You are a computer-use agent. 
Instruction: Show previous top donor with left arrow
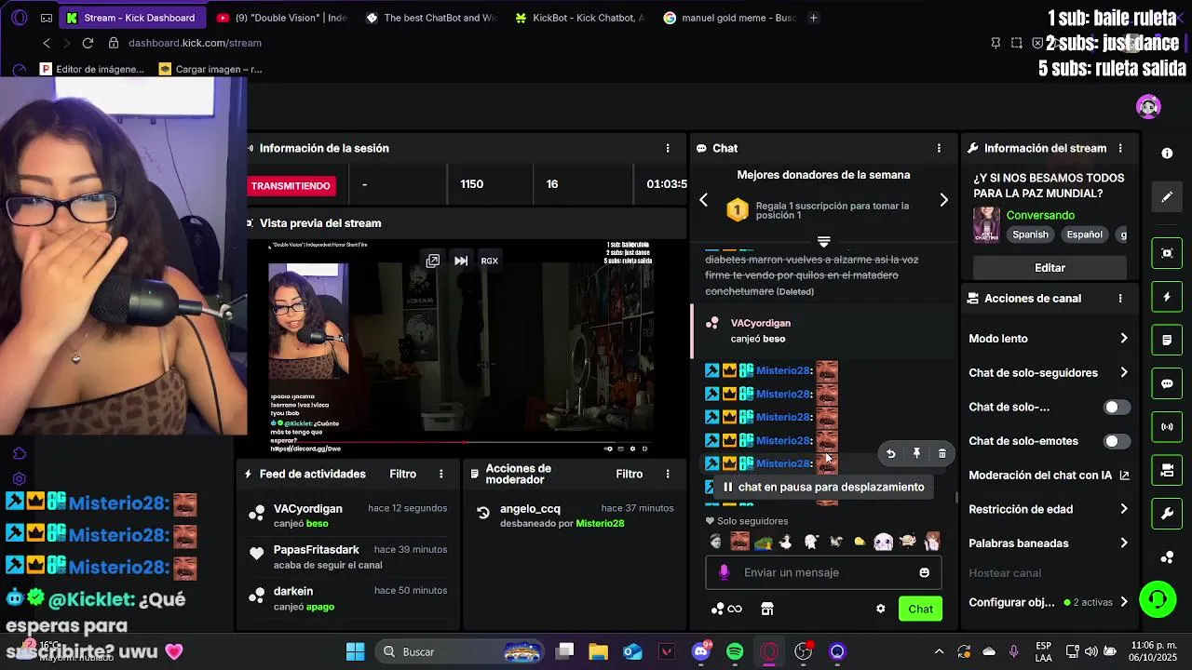tap(703, 200)
